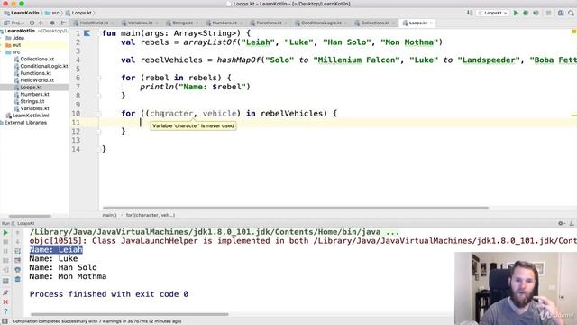577x325 pixels.
Task: Click LearnKotlin in the navigation breadcrumb
Action: coord(22,13)
